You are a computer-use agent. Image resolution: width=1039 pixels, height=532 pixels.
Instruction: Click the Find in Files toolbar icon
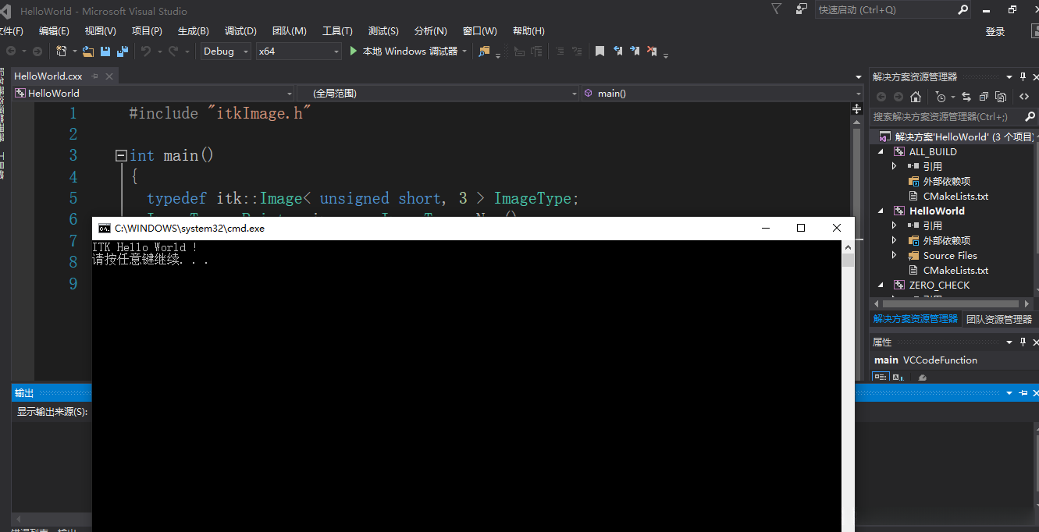point(485,51)
